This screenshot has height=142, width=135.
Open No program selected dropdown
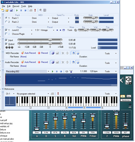(x=48, y=94)
